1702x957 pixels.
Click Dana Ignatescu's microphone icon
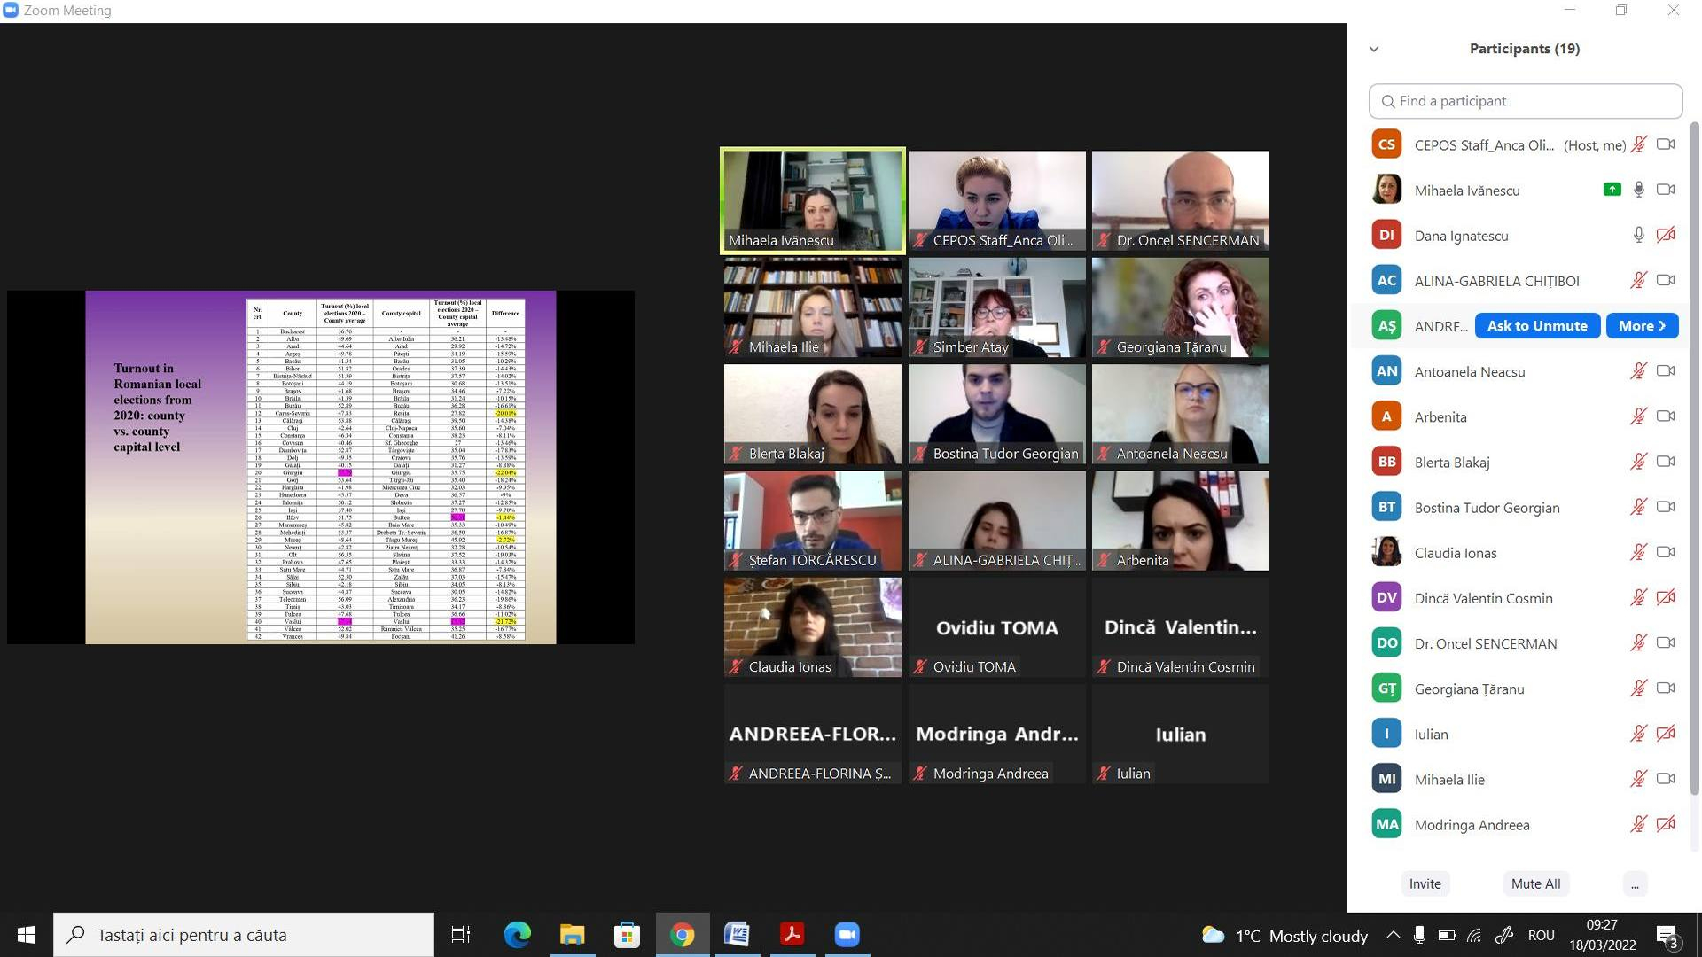point(1638,235)
